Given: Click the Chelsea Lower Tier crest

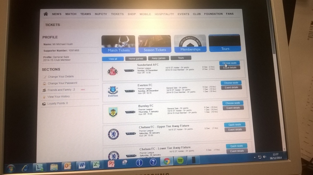Looking at the screenshot, I should [114, 155].
